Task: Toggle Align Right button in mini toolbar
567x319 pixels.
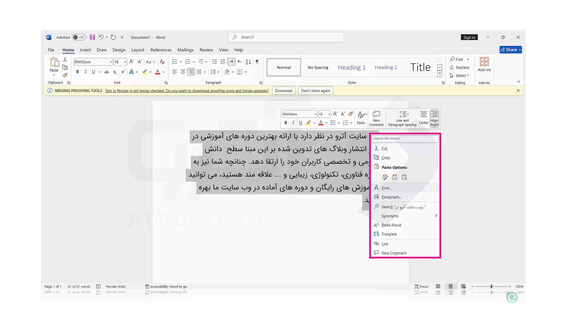Action: click(x=434, y=118)
